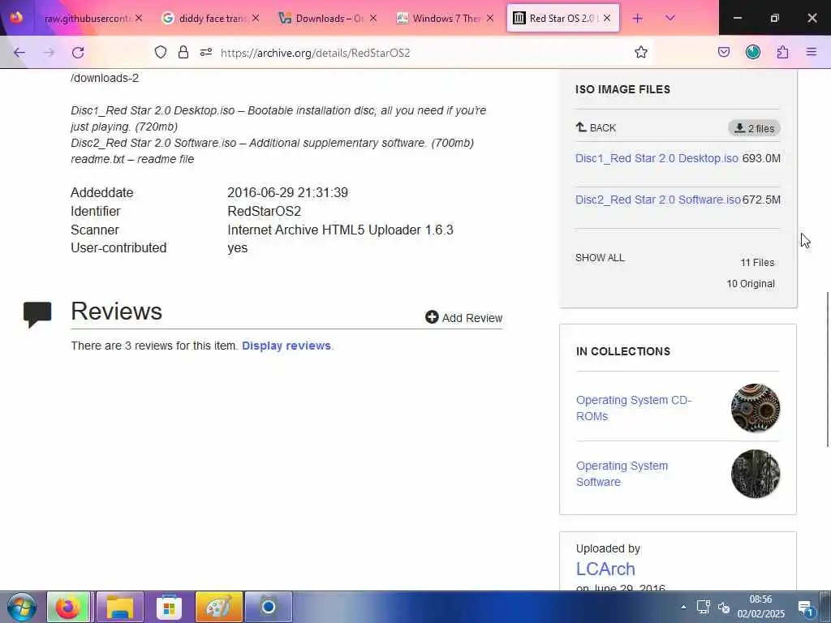This screenshot has height=623, width=831.
Task: Click the 11 Files count
Action: pyautogui.click(x=757, y=263)
